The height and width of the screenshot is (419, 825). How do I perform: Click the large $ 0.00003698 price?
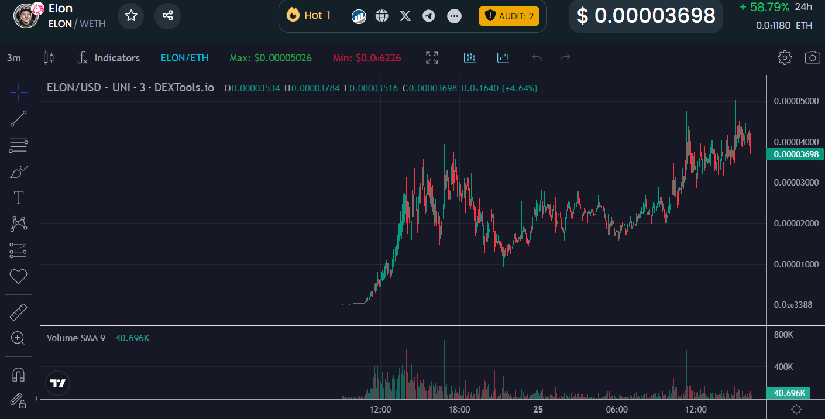tap(646, 16)
